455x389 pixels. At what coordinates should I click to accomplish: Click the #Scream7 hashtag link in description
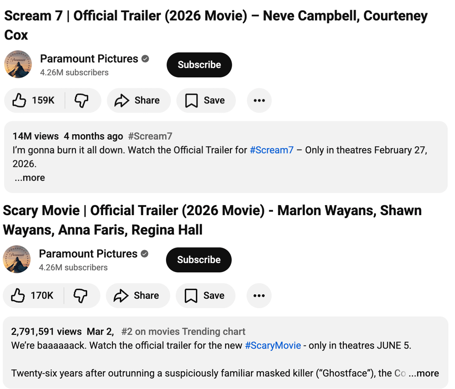pyautogui.click(x=271, y=150)
